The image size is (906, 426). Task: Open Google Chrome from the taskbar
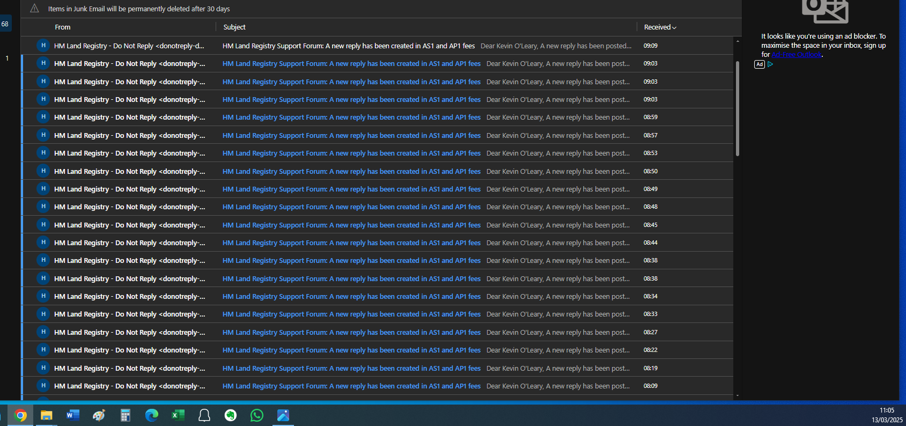point(20,415)
